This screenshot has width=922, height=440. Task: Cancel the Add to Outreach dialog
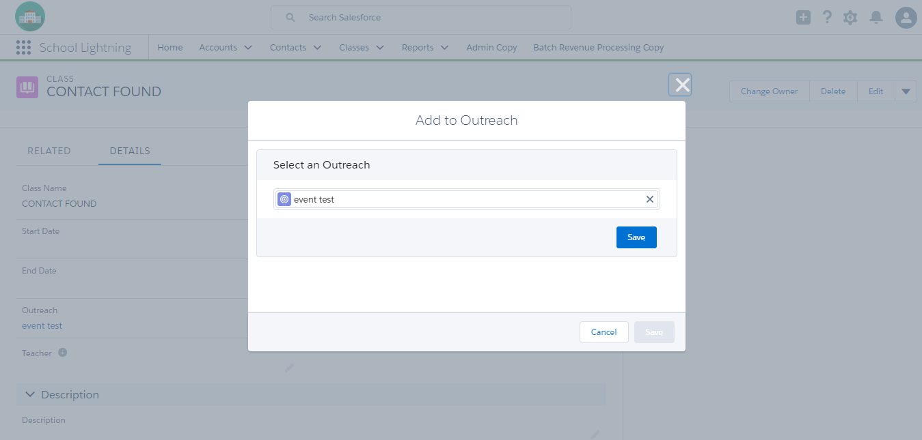click(x=604, y=332)
